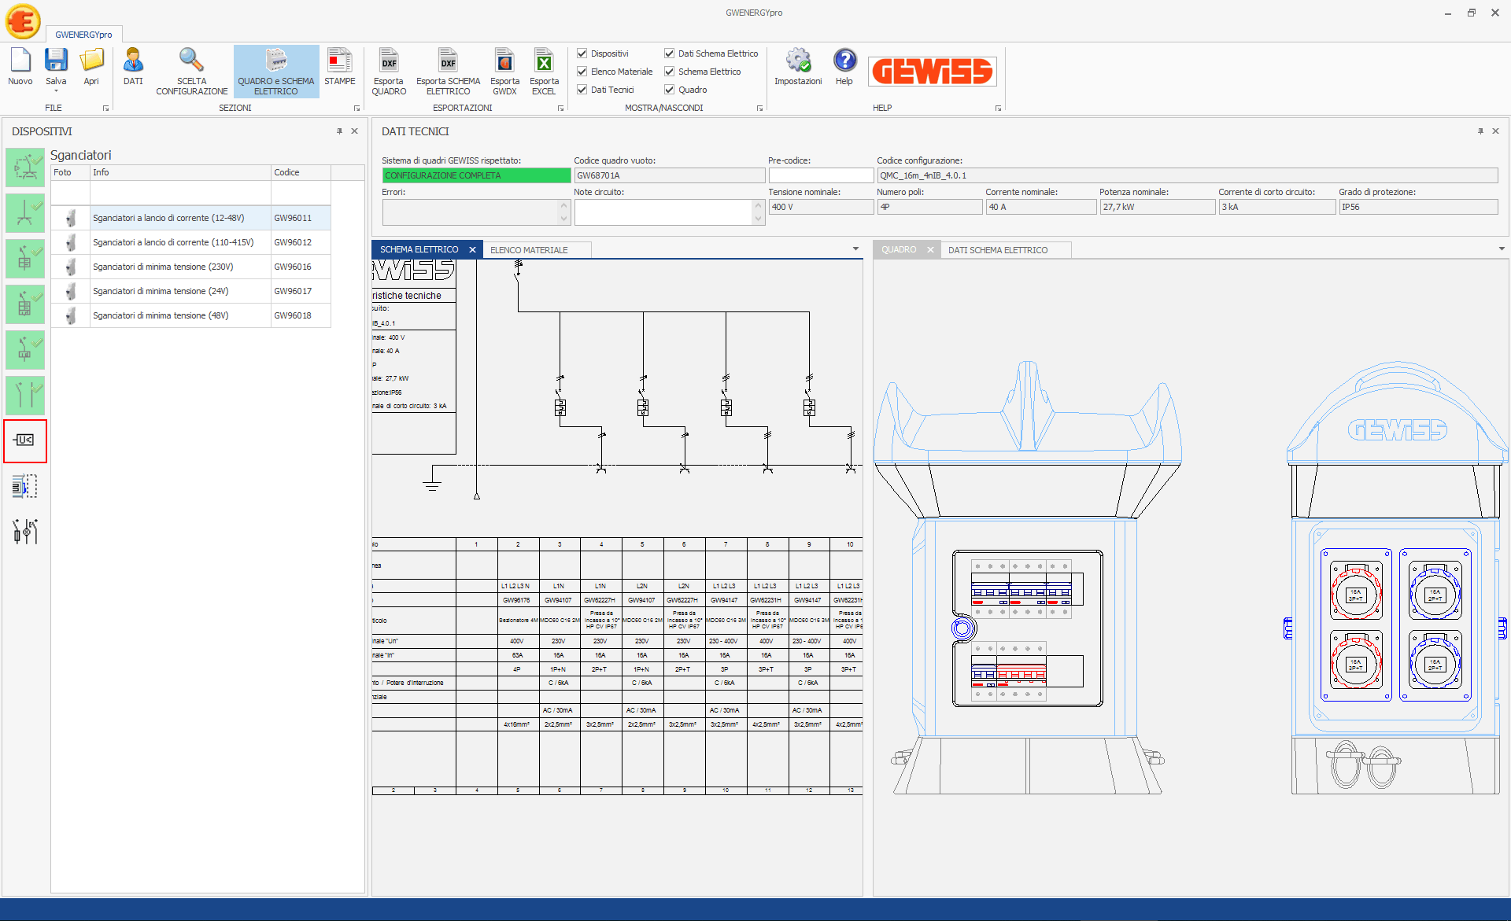Expand the SEZIONI group launcher
The width and height of the screenshot is (1511, 921).
[x=357, y=108]
